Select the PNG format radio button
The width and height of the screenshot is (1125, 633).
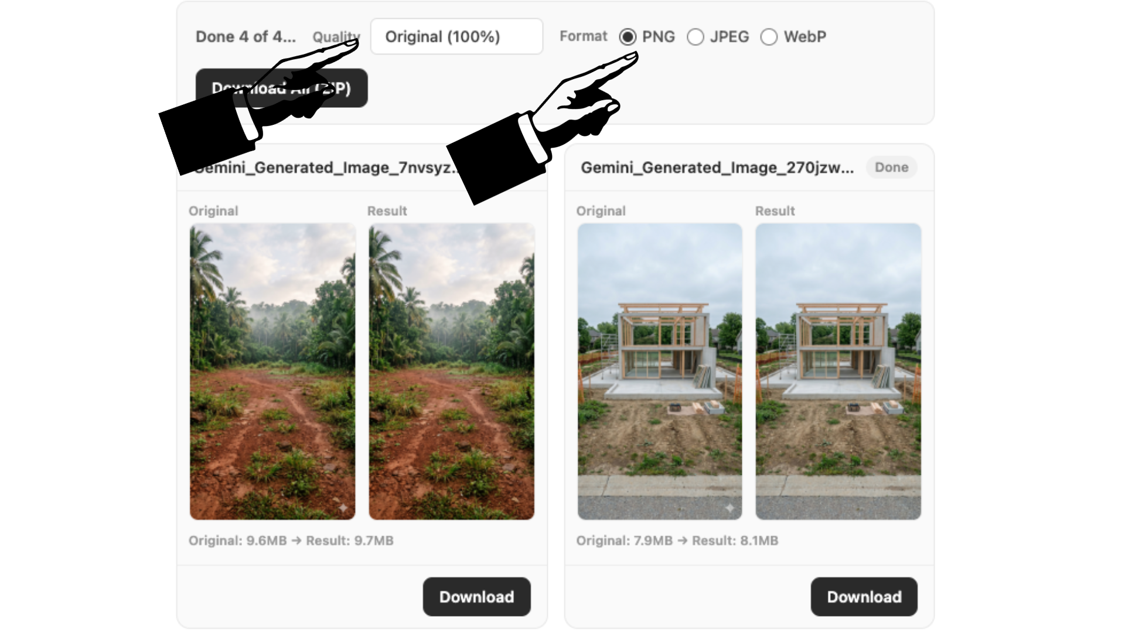[x=628, y=37]
